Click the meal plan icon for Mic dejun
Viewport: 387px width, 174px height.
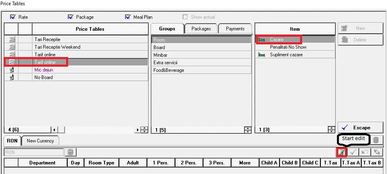tap(12, 70)
